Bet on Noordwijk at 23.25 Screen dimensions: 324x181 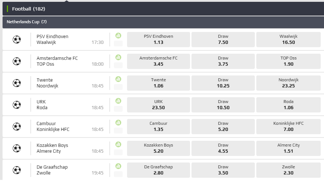[288, 83]
